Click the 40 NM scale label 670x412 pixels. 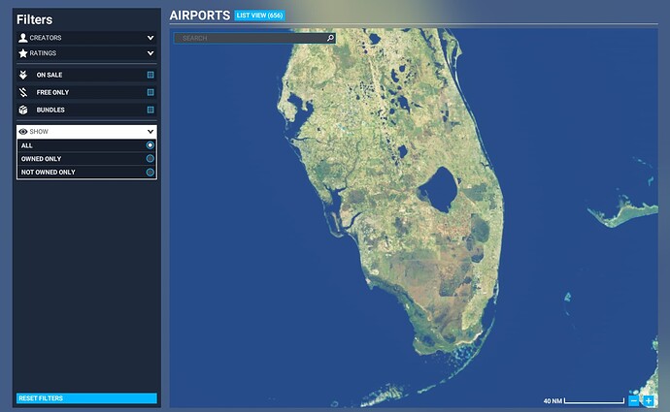[x=553, y=401]
